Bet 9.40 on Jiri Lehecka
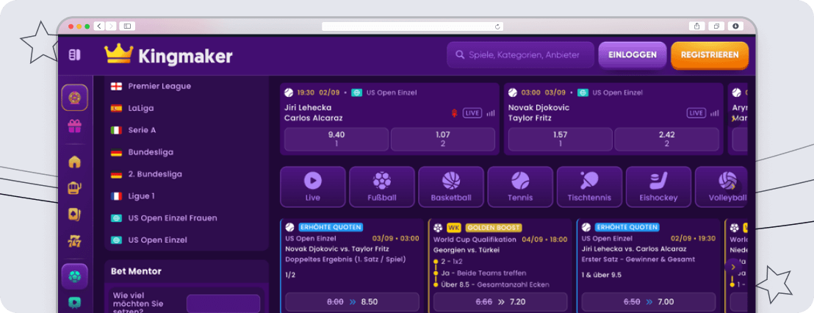Viewport: 814px width, 313px height. pyautogui.click(x=336, y=139)
